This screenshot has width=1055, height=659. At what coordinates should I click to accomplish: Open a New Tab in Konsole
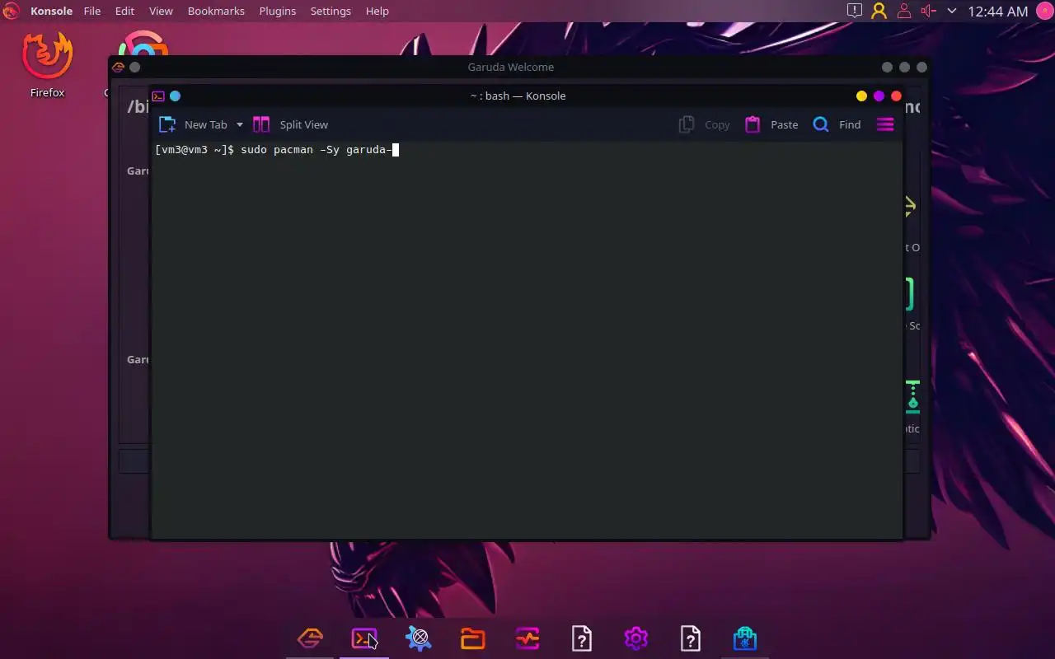click(193, 124)
